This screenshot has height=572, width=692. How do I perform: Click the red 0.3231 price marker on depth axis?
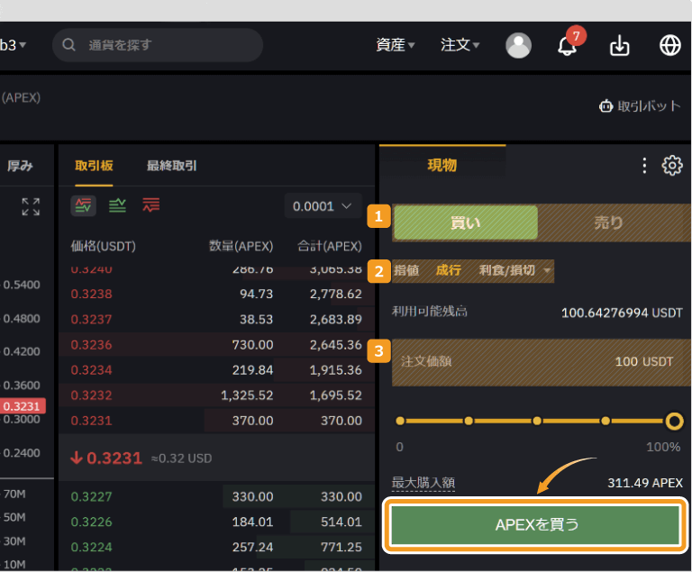(x=22, y=405)
